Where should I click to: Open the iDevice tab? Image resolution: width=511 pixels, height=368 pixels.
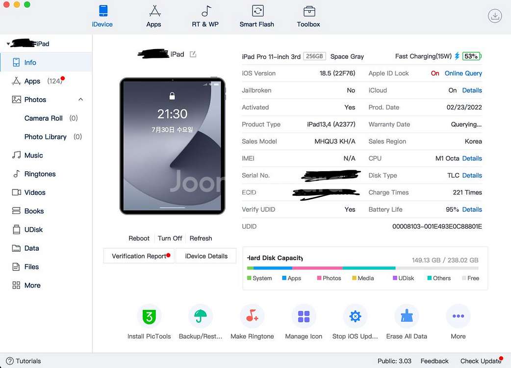point(102,16)
